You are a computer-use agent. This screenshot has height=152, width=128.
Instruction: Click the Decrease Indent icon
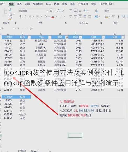(x=85, y=17)
